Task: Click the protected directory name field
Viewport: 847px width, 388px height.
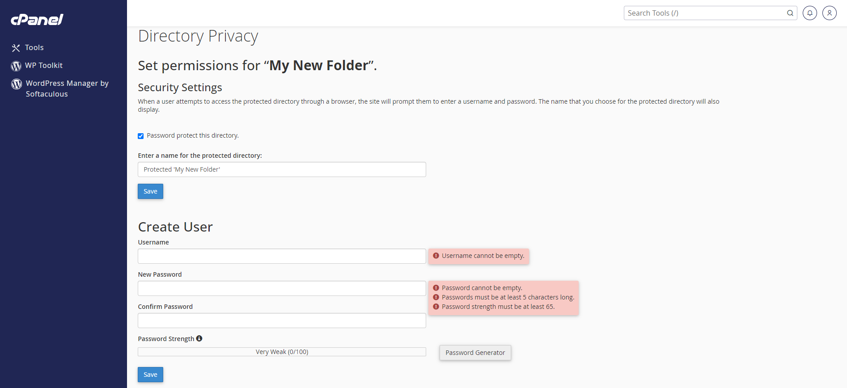Action: click(x=281, y=169)
